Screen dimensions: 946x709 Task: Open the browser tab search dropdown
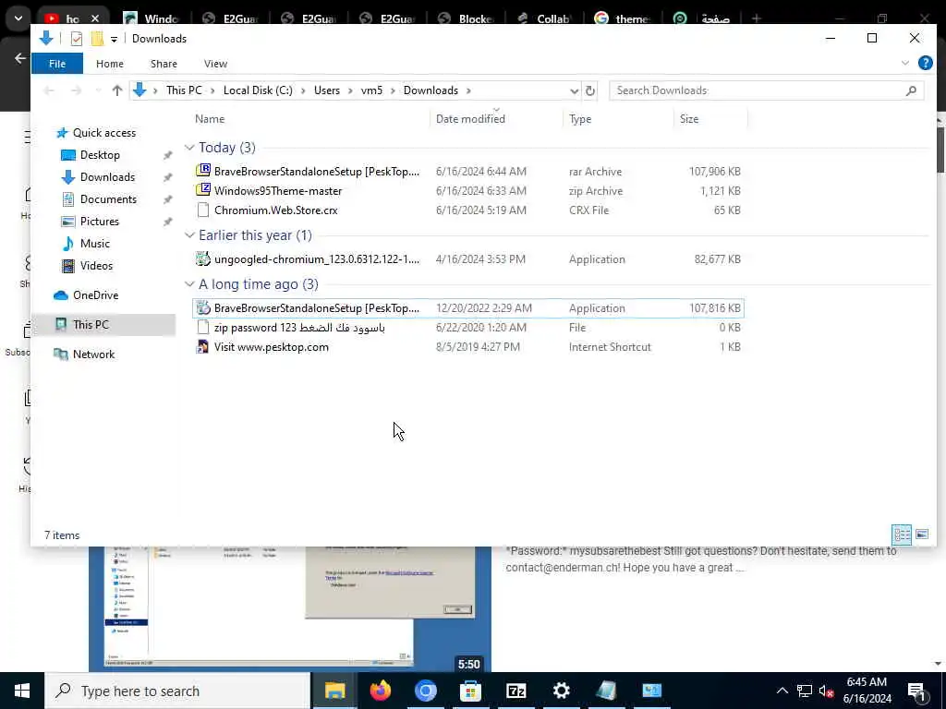click(18, 18)
